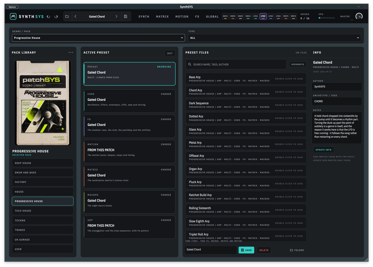
Task: Click the MASTER volume knob
Action: click(x=359, y=16)
